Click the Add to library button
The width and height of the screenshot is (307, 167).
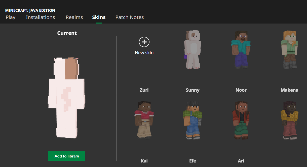(67, 156)
